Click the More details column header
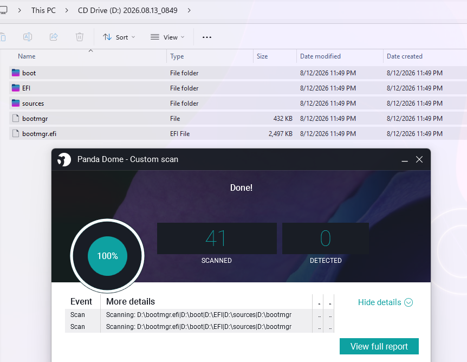This screenshot has width=467, height=362. click(131, 301)
